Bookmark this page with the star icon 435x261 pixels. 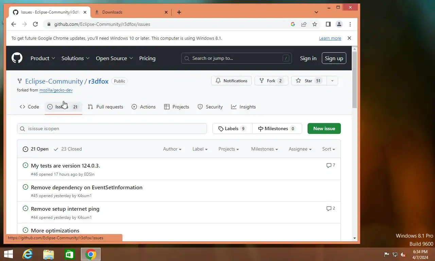[x=315, y=24]
